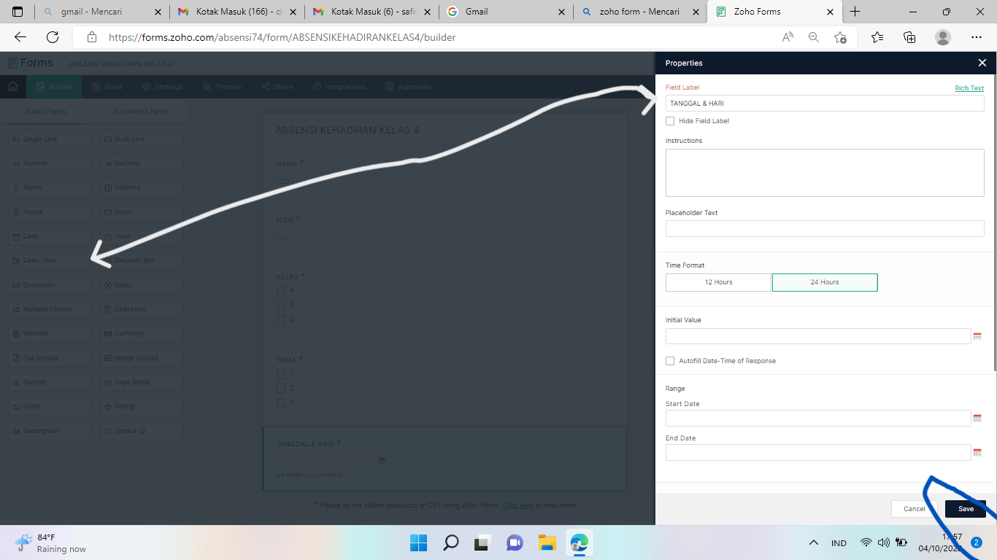997x560 pixels.
Task: Click into the Instructions text area
Action: coord(825,173)
